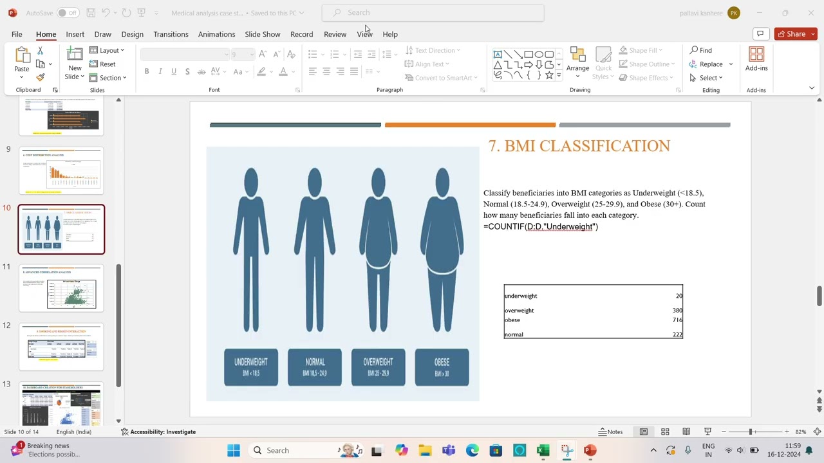Open the Layout dropdown
The width and height of the screenshot is (824, 463).
(x=107, y=50)
